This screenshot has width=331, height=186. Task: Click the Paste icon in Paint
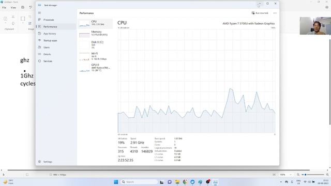[6, 19]
